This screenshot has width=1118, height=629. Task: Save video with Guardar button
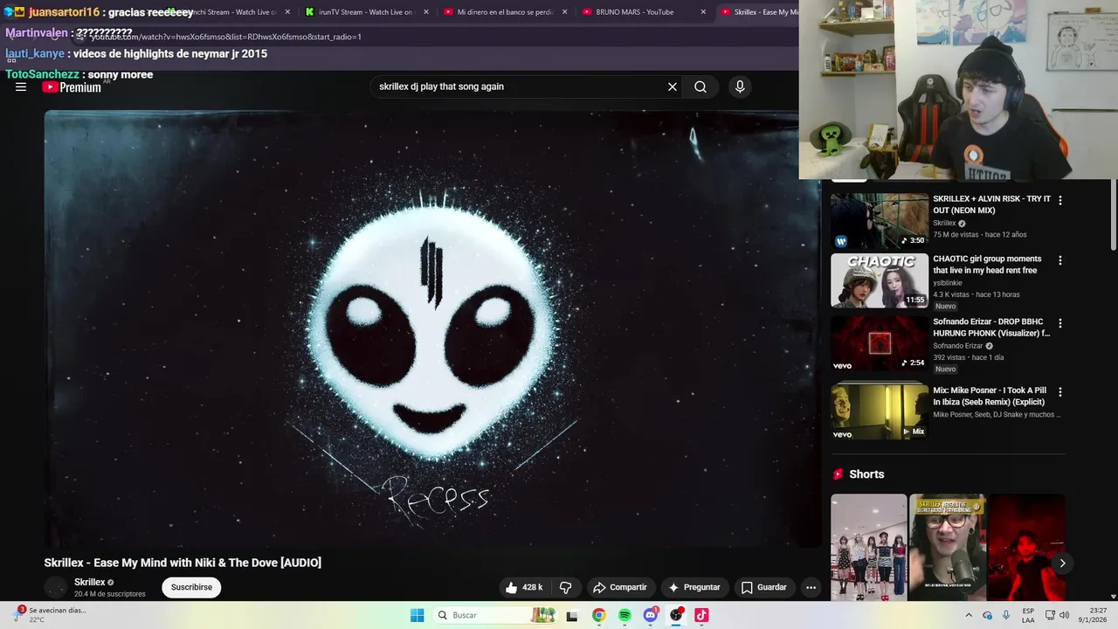click(764, 587)
